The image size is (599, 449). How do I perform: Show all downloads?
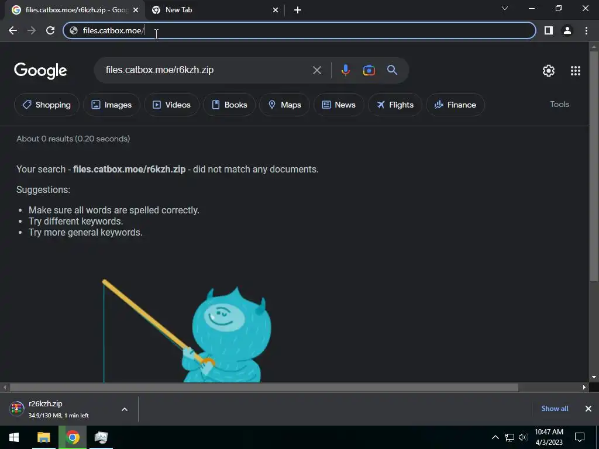555,409
